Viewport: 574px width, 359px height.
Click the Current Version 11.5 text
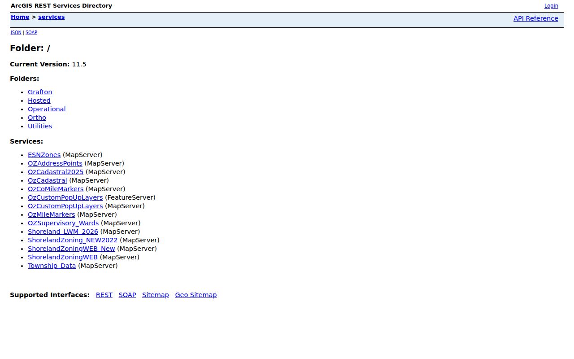click(x=48, y=64)
